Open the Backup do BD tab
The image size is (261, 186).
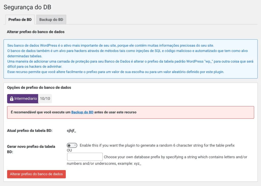[51, 20]
